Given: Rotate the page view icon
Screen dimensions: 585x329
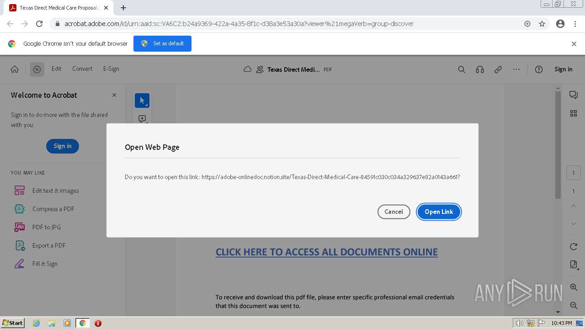Looking at the screenshot, I should 574,247.
